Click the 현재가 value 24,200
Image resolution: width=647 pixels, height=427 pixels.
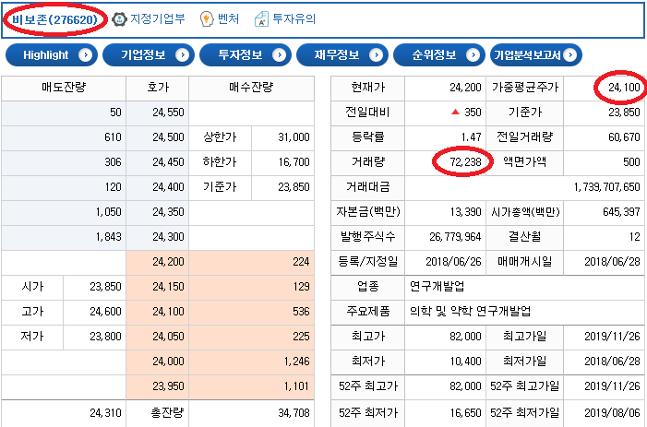(465, 88)
